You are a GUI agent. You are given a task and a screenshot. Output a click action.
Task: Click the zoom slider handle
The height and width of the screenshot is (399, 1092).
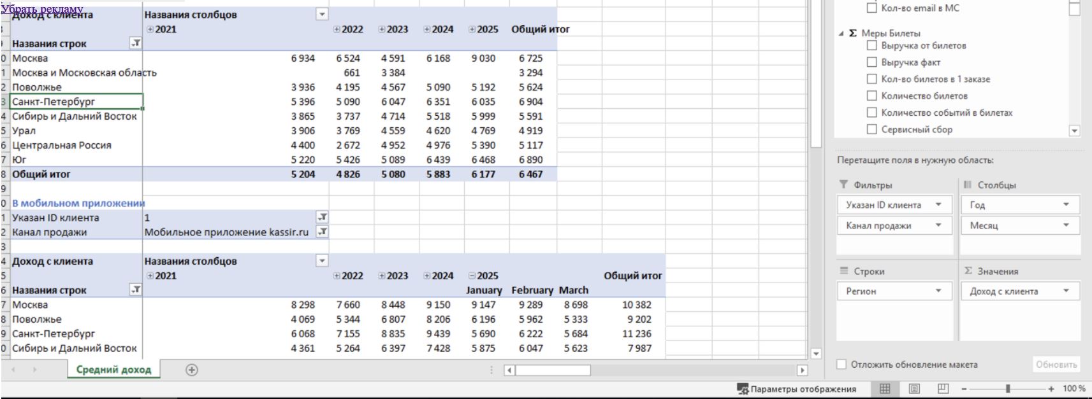pos(1008,389)
